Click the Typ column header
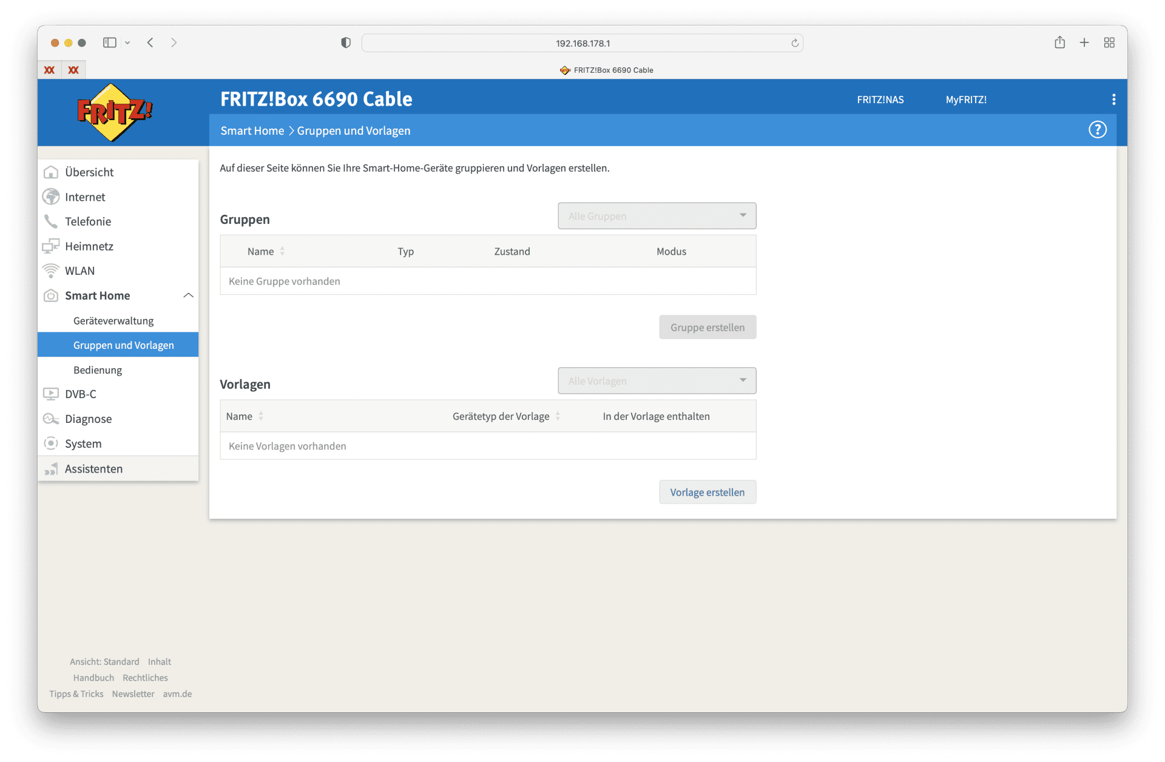 (x=405, y=251)
